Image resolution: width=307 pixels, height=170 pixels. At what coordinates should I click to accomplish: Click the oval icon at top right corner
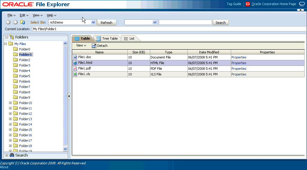(x=302, y=4)
